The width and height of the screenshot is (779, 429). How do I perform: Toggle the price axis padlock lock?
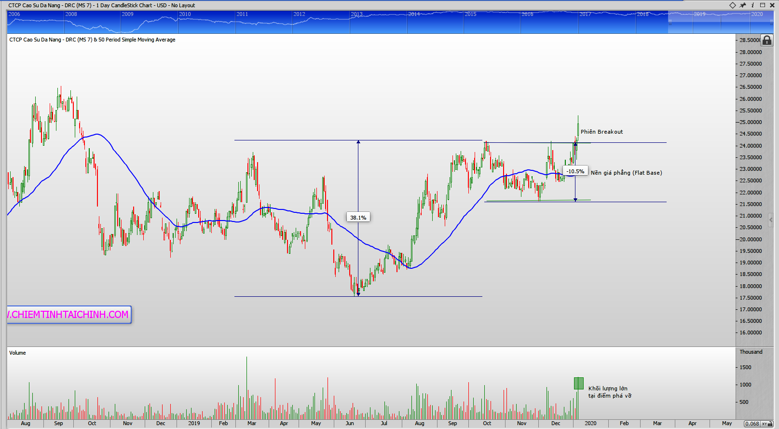pos(767,40)
